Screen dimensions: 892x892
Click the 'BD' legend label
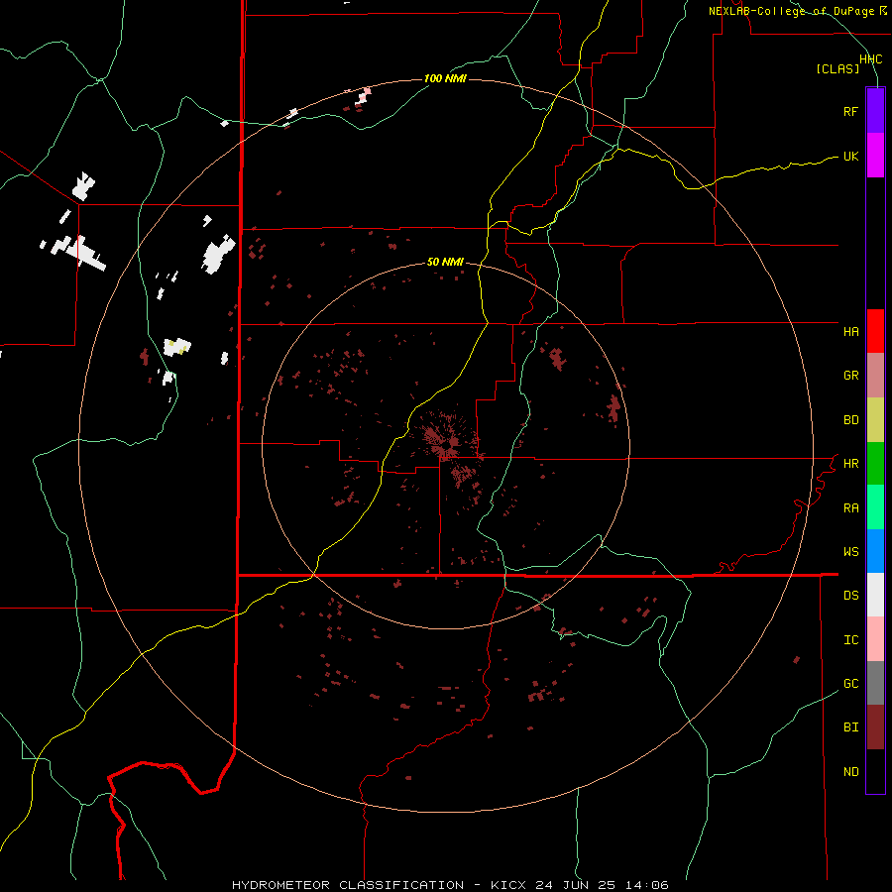pos(850,420)
